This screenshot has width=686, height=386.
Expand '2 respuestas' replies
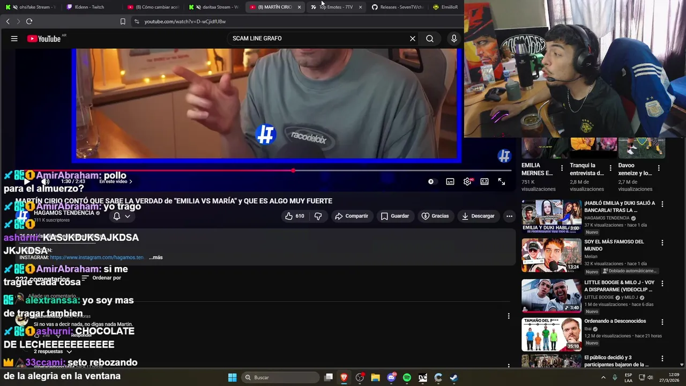(x=53, y=352)
